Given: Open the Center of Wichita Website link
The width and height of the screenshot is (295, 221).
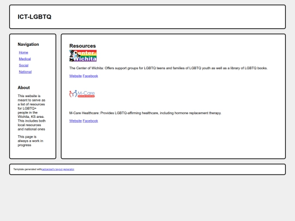Looking at the screenshot, I should (x=75, y=76).
